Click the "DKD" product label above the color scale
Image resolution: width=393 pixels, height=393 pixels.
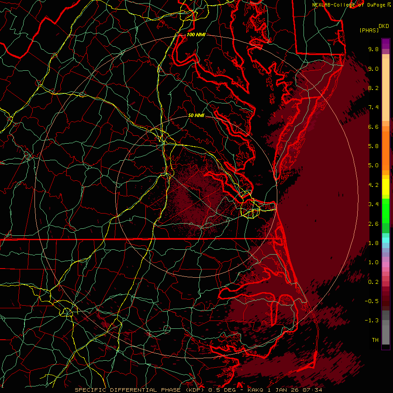coord(384,26)
